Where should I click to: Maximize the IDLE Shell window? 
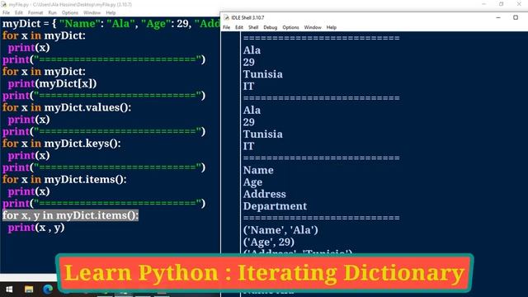(x=516, y=17)
